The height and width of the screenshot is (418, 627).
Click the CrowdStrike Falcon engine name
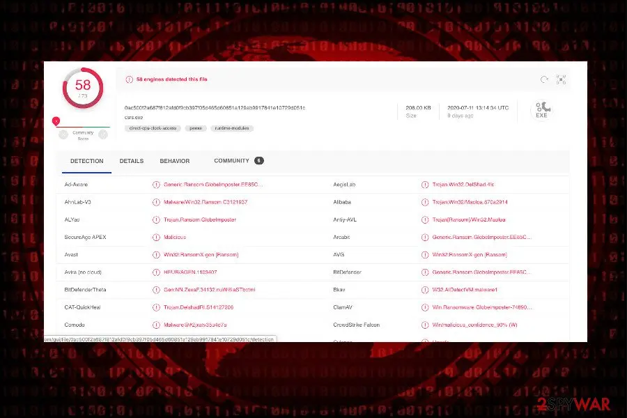(356, 325)
